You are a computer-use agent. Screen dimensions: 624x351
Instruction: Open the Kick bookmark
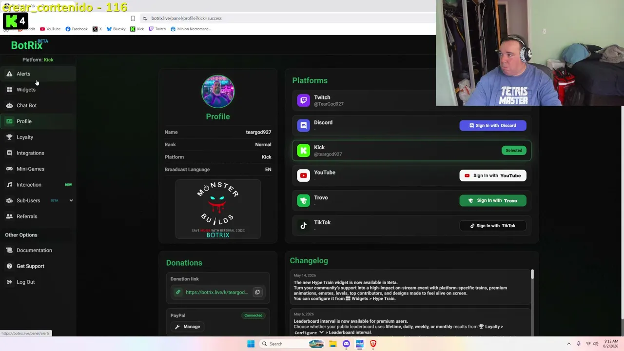coord(137,29)
